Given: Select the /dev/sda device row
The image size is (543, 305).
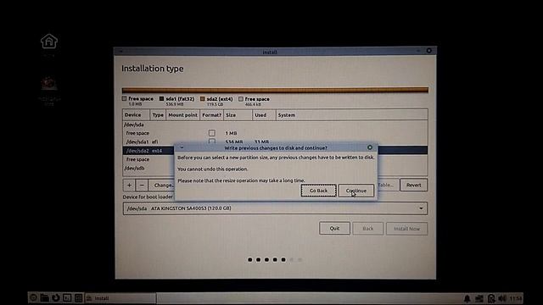Looking at the screenshot, I should point(275,125).
